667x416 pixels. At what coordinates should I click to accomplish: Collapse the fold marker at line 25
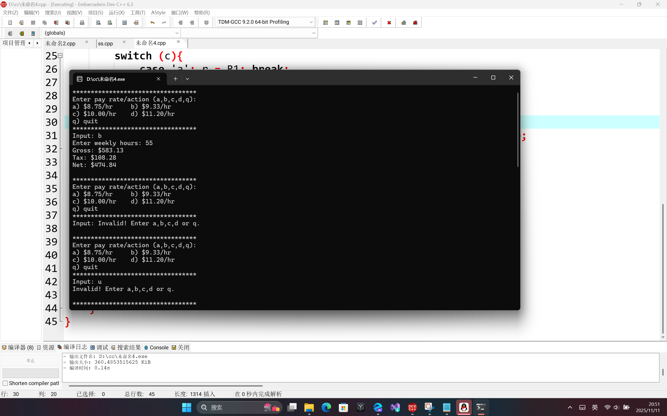(60, 56)
